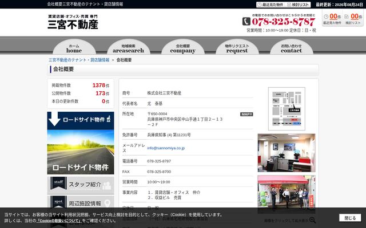Screen dimensions: 366x228
Task: Enlarge the location map thumbnail
Action: [287, 109]
